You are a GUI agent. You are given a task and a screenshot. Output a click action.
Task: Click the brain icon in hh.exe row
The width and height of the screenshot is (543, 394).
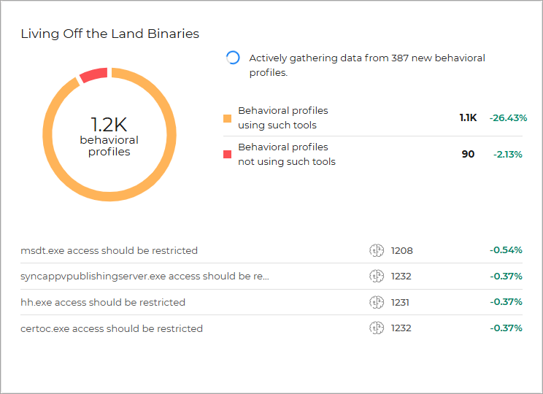click(377, 302)
